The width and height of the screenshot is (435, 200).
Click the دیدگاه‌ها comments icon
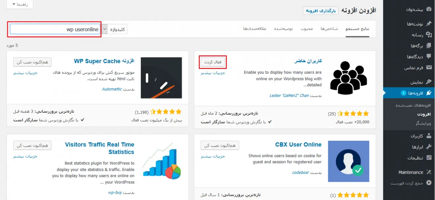click(429, 57)
